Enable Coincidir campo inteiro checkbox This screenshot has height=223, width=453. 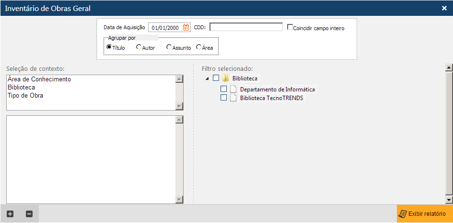point(290,27)
